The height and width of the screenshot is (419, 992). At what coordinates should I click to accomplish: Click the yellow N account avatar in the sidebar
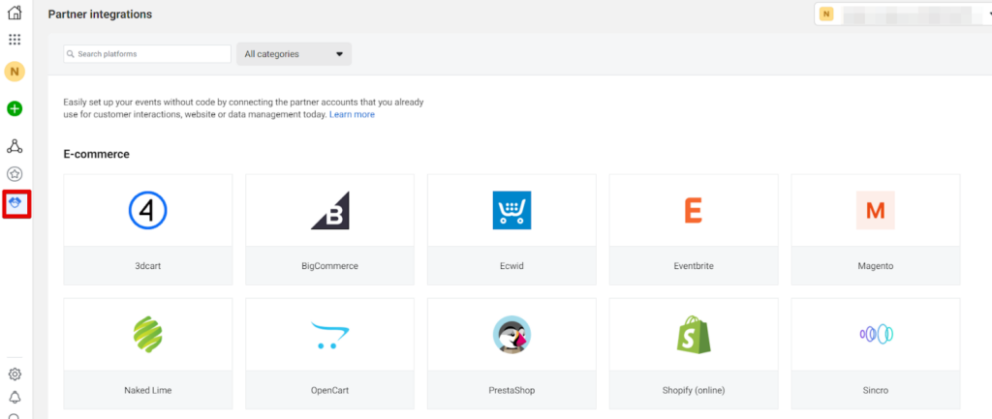coord(15,72)
